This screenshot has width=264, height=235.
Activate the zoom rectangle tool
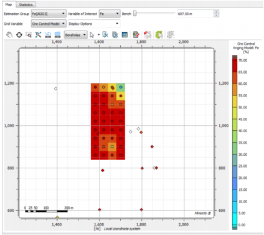(x=29, y=35)
